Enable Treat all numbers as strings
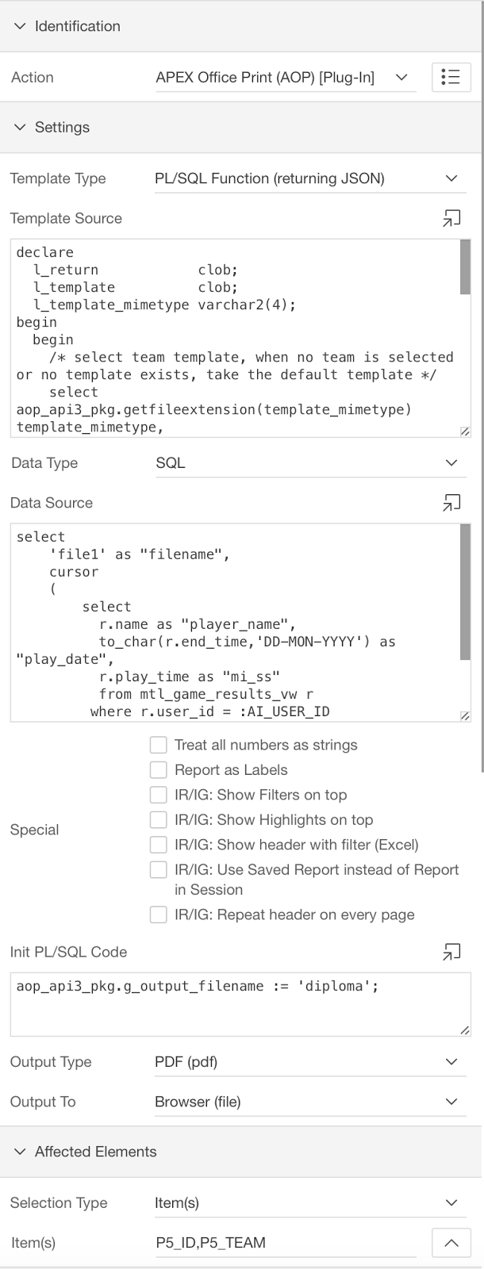This screenshot has height=1269, width=484. 159,745
